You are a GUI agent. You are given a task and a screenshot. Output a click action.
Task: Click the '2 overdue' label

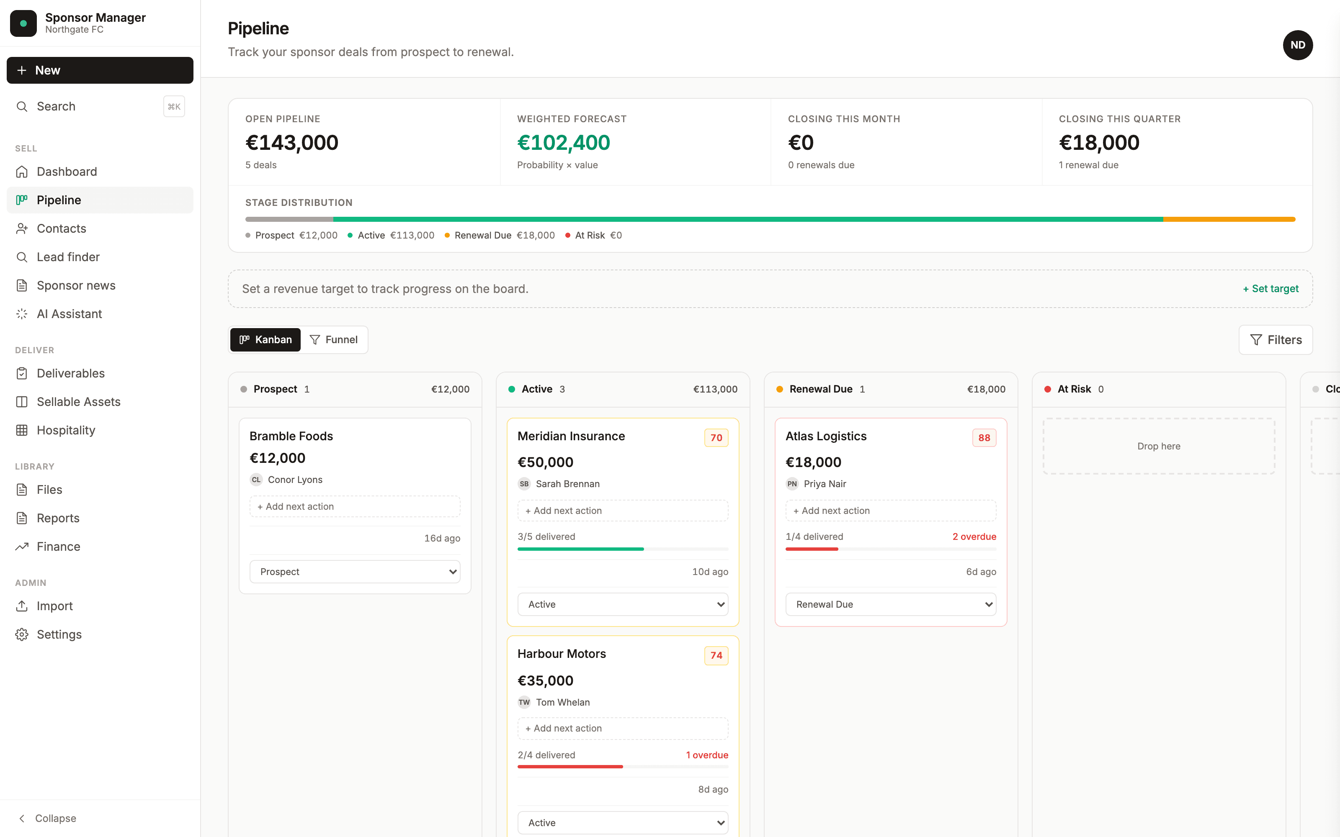point(974,537)
